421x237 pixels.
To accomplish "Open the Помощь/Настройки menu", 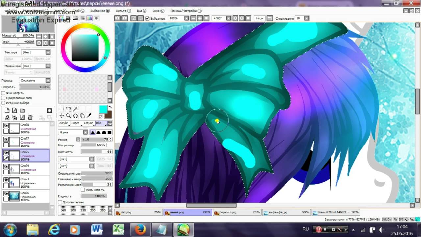I will point(186,11).
